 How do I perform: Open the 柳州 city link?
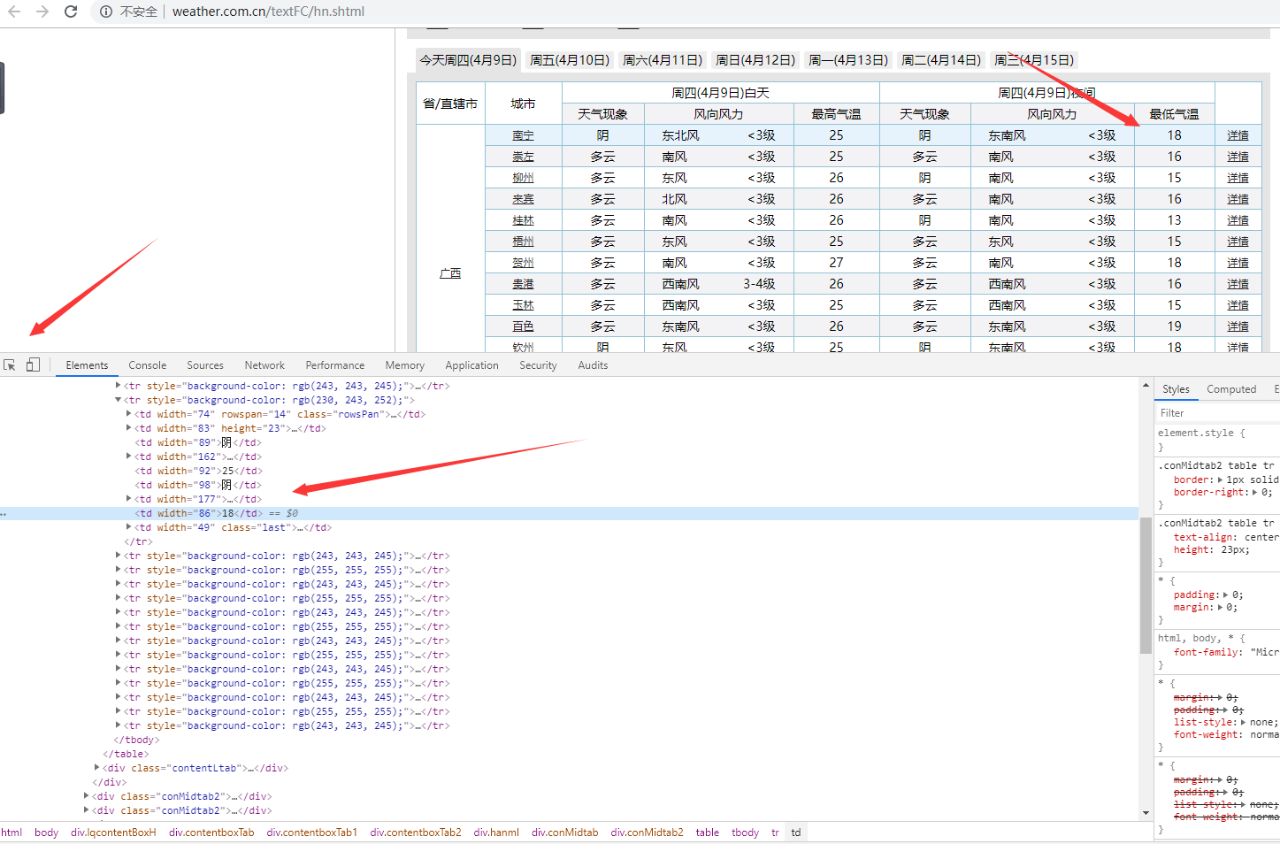click(x=523, y=178)
